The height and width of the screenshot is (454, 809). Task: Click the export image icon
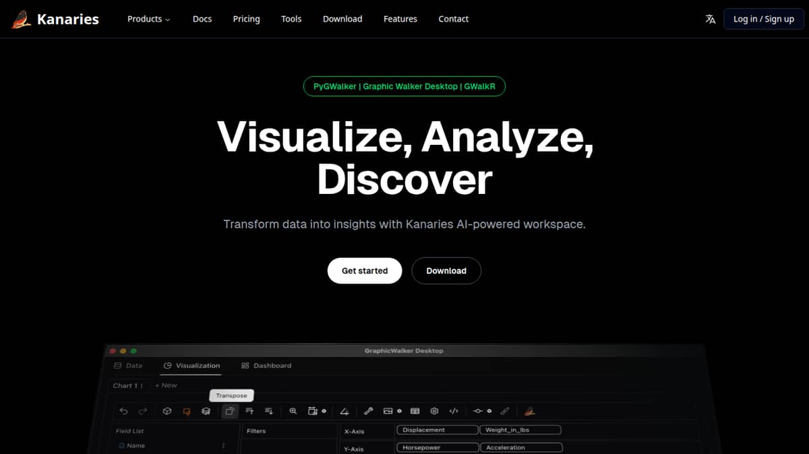pos(388,411)
